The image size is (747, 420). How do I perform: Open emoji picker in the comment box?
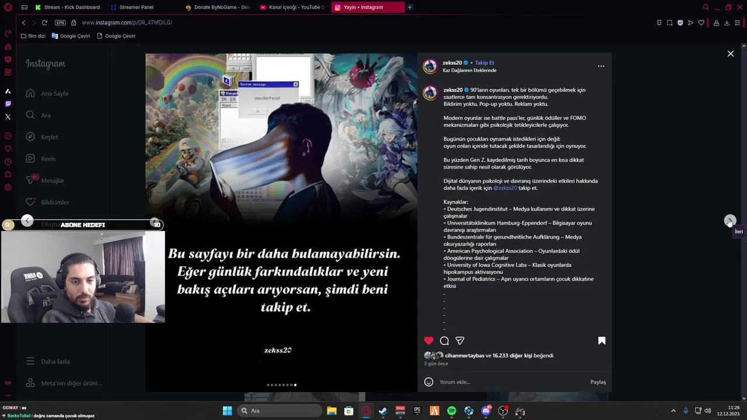(428, 382)
